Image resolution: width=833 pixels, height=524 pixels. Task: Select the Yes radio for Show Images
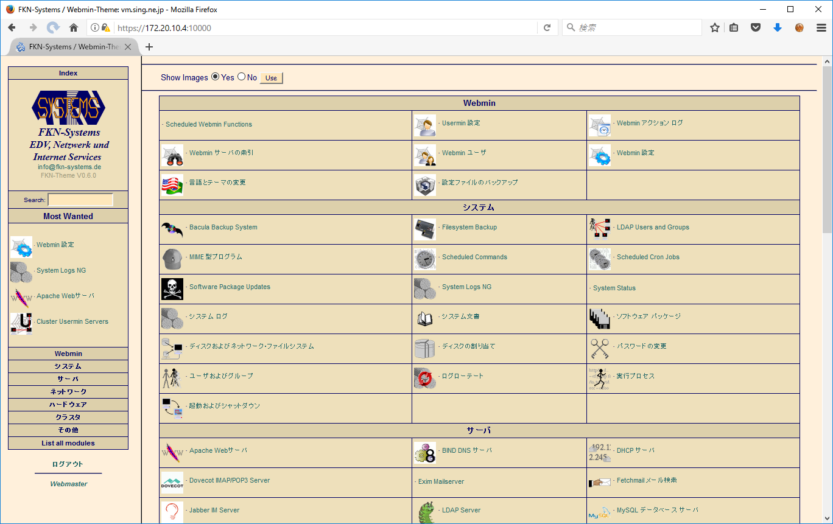(x=215, y=77)
